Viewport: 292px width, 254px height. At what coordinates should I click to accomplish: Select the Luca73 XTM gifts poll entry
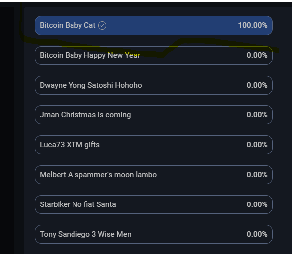coord(153,145)
